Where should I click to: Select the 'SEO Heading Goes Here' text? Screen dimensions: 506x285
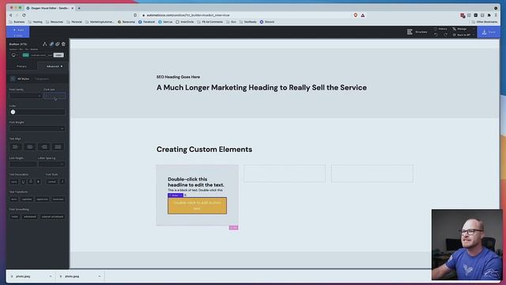pyautogui.click(x=178, y=77)
